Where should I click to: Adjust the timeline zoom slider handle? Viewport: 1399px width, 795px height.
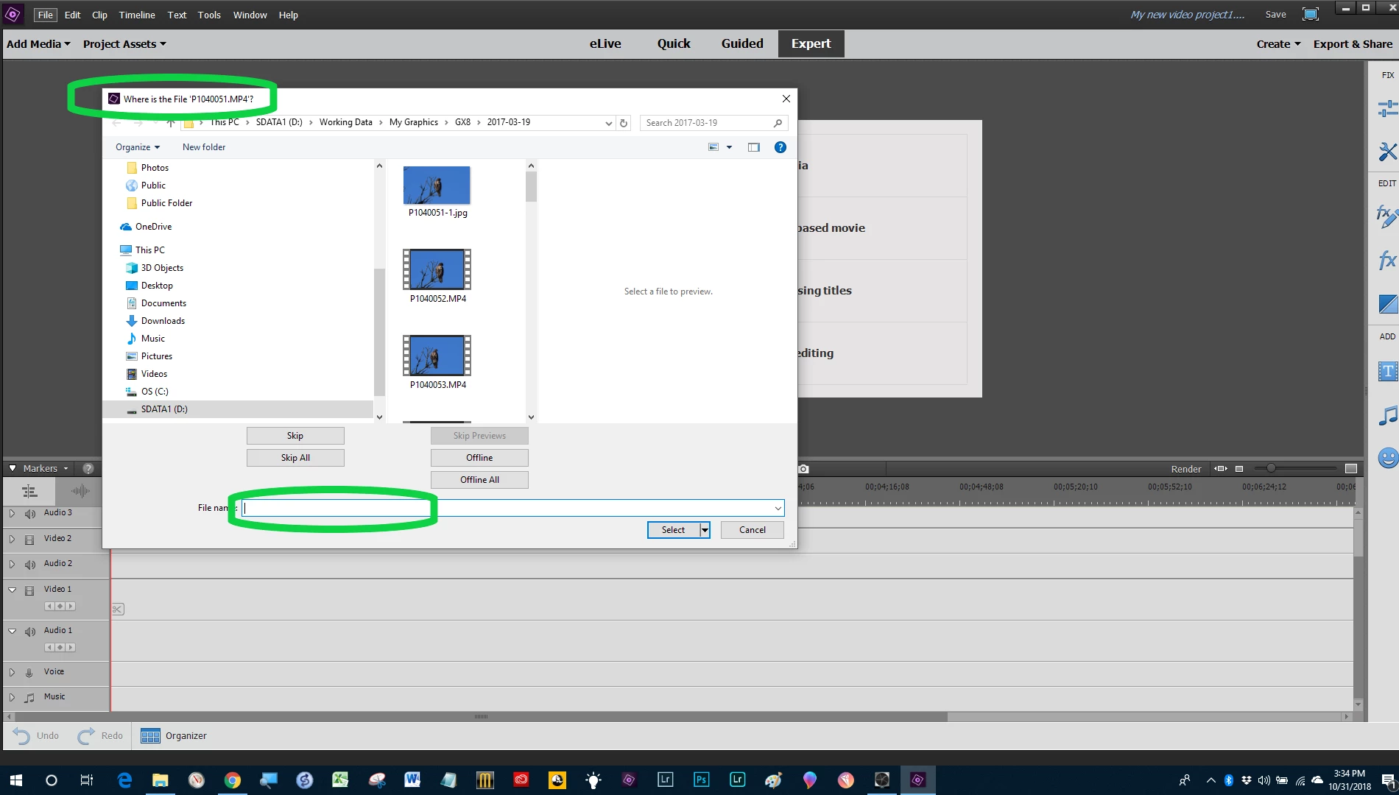[1271, 468]
